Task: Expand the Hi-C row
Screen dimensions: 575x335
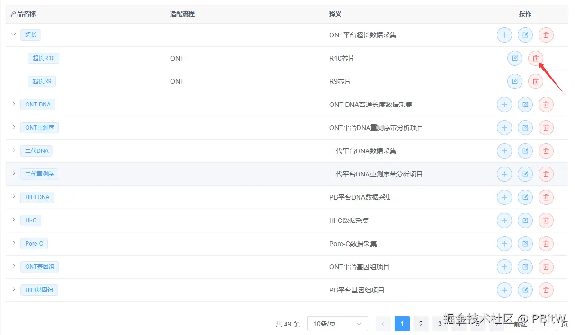Action: [14, 220]
